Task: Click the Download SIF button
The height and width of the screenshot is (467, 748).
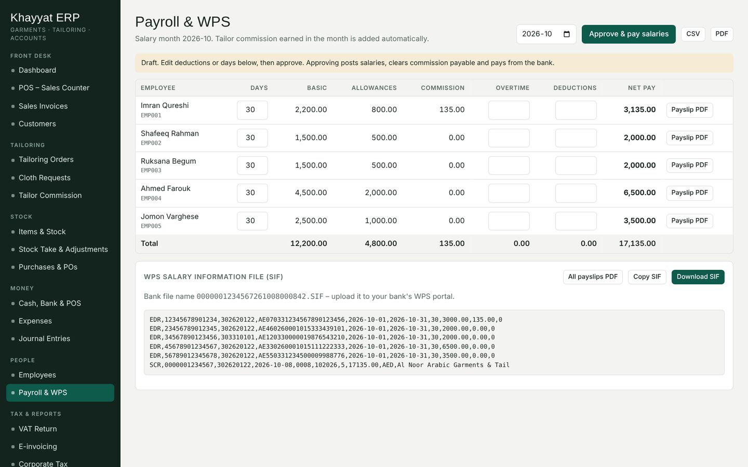Action: (x=698, y=277)
